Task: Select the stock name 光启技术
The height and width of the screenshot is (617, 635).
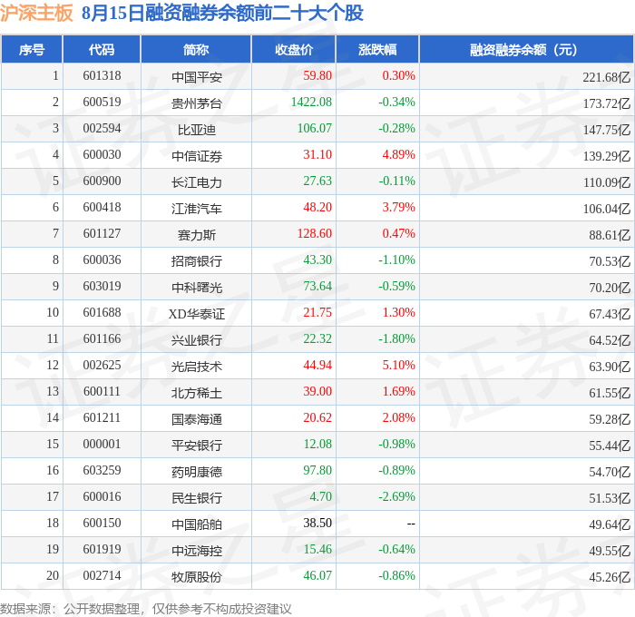Action: pos(197,367)
